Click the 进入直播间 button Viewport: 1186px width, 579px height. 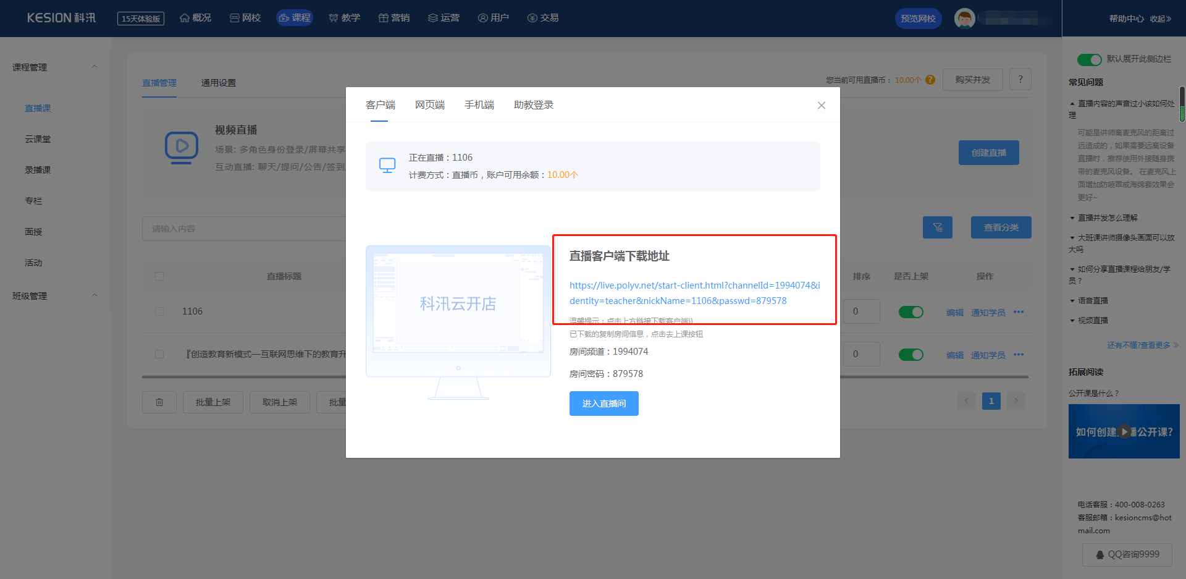tap(604, 404)
